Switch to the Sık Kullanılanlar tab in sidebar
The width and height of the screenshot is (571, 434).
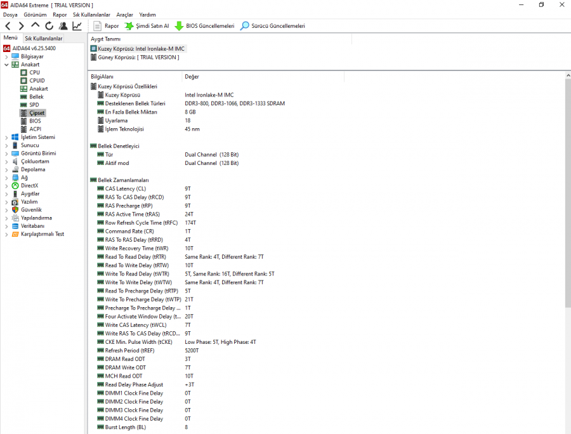pos(43,38)
